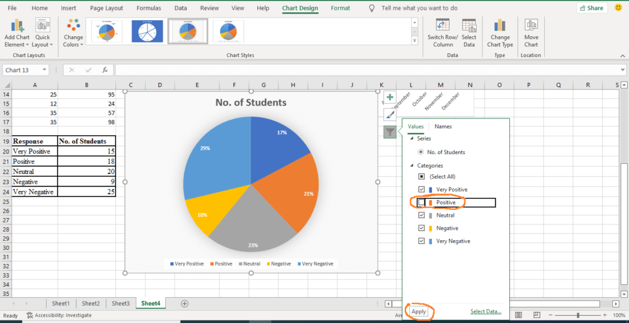Click the Insert Function fx icon
The height and width of the screenshot is (323, 629).
pyautogui.click(x=104, y=70)
